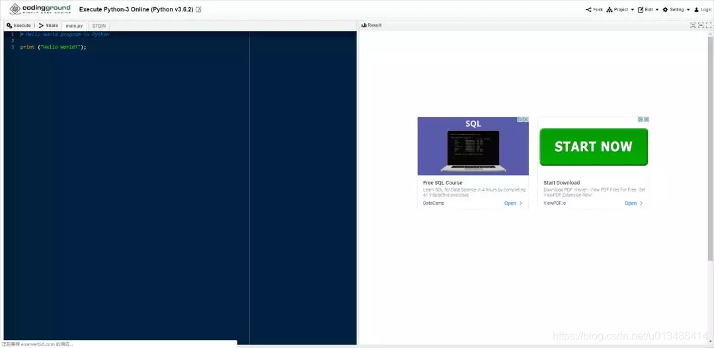
Task: Click the Fork branch icon
Action: pos(588,9)
